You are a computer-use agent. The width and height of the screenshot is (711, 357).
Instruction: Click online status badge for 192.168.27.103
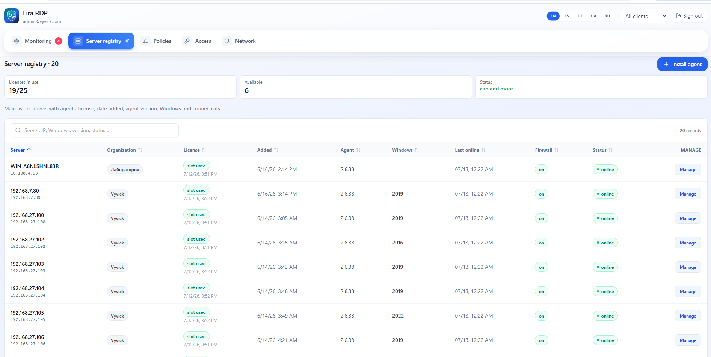[x=605, y=267]
